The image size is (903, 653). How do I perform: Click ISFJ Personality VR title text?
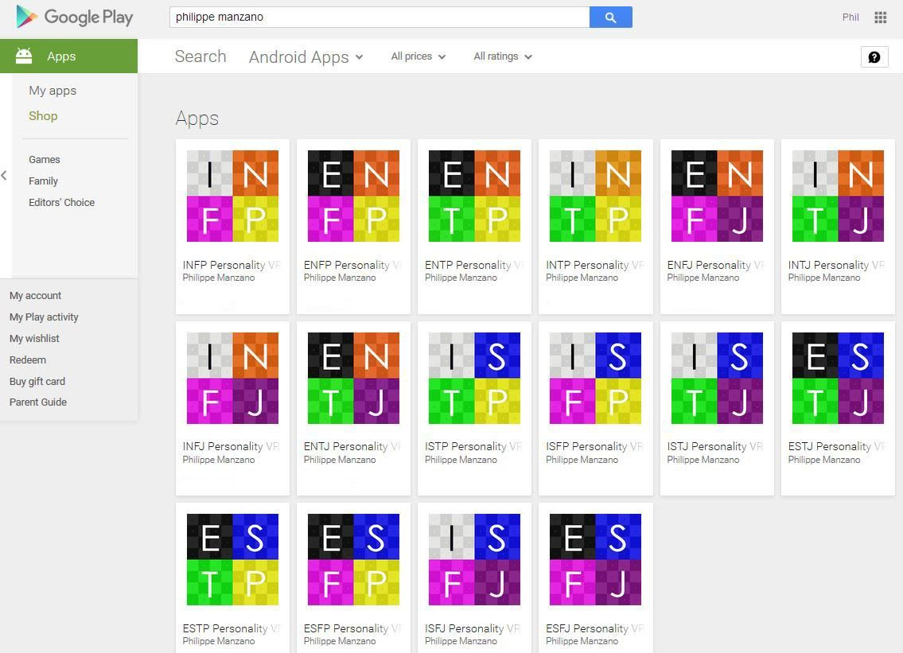[473, 628]
